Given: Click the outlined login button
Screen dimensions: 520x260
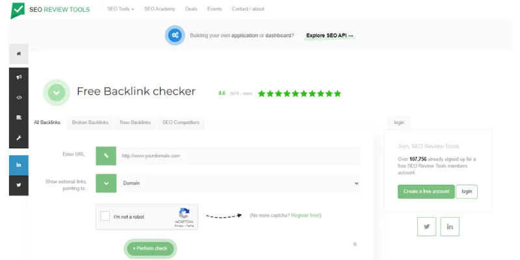Looking at the screenshot, I should point(467,192).
